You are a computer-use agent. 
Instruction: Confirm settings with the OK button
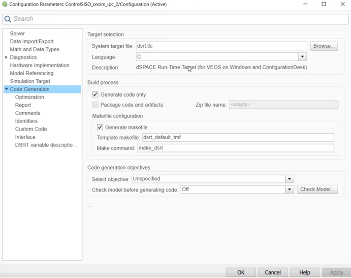(241, 272)
